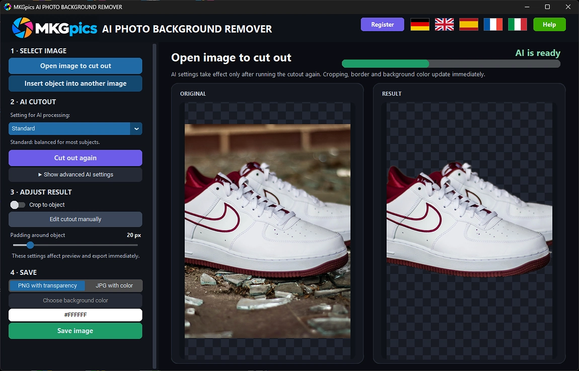Close the MKGpics window
Screen dimensions: 579x371
pyautogui.click(x=568, y=7)
